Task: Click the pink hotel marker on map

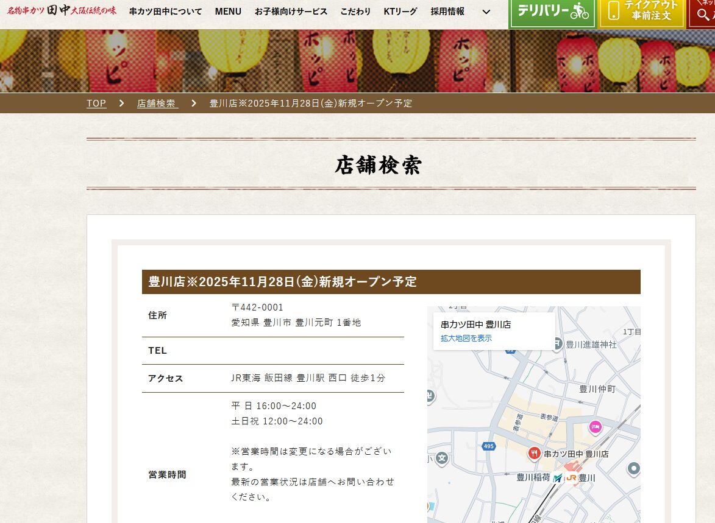Action: 596,427
